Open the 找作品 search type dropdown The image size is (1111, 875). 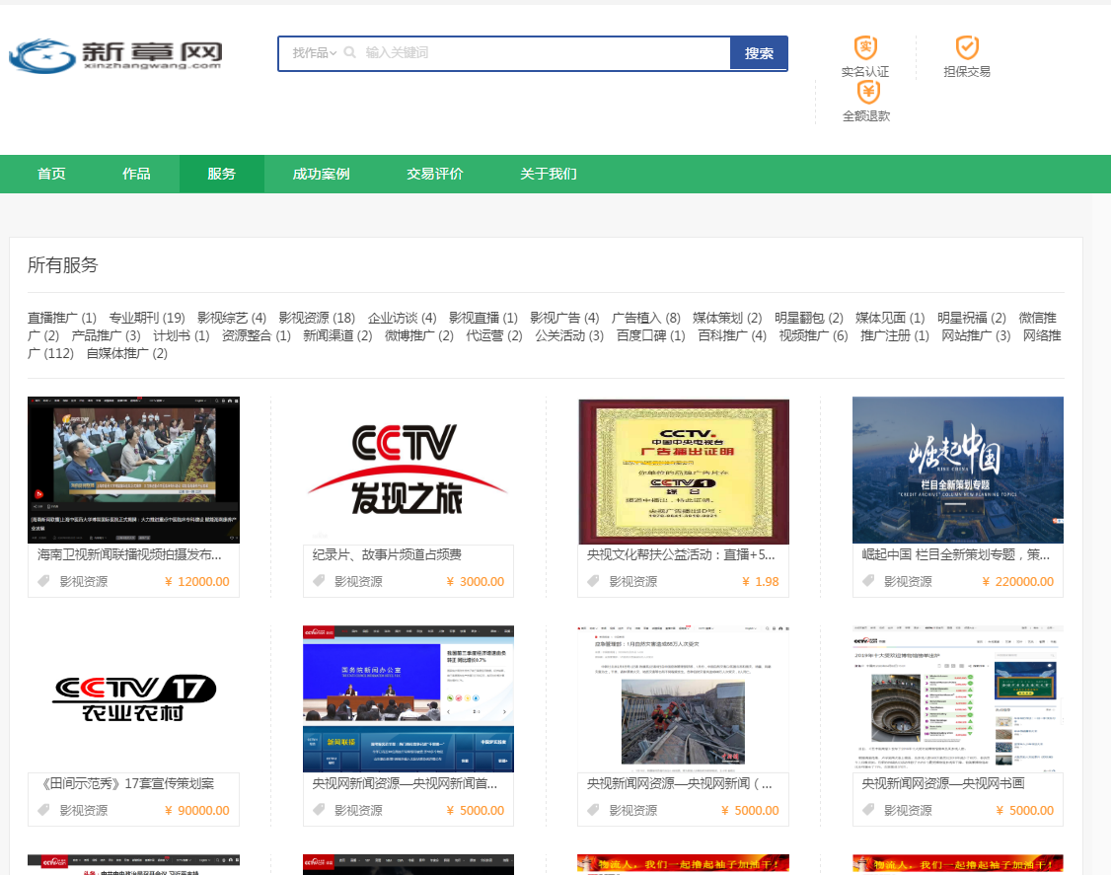tap(314, 52)
